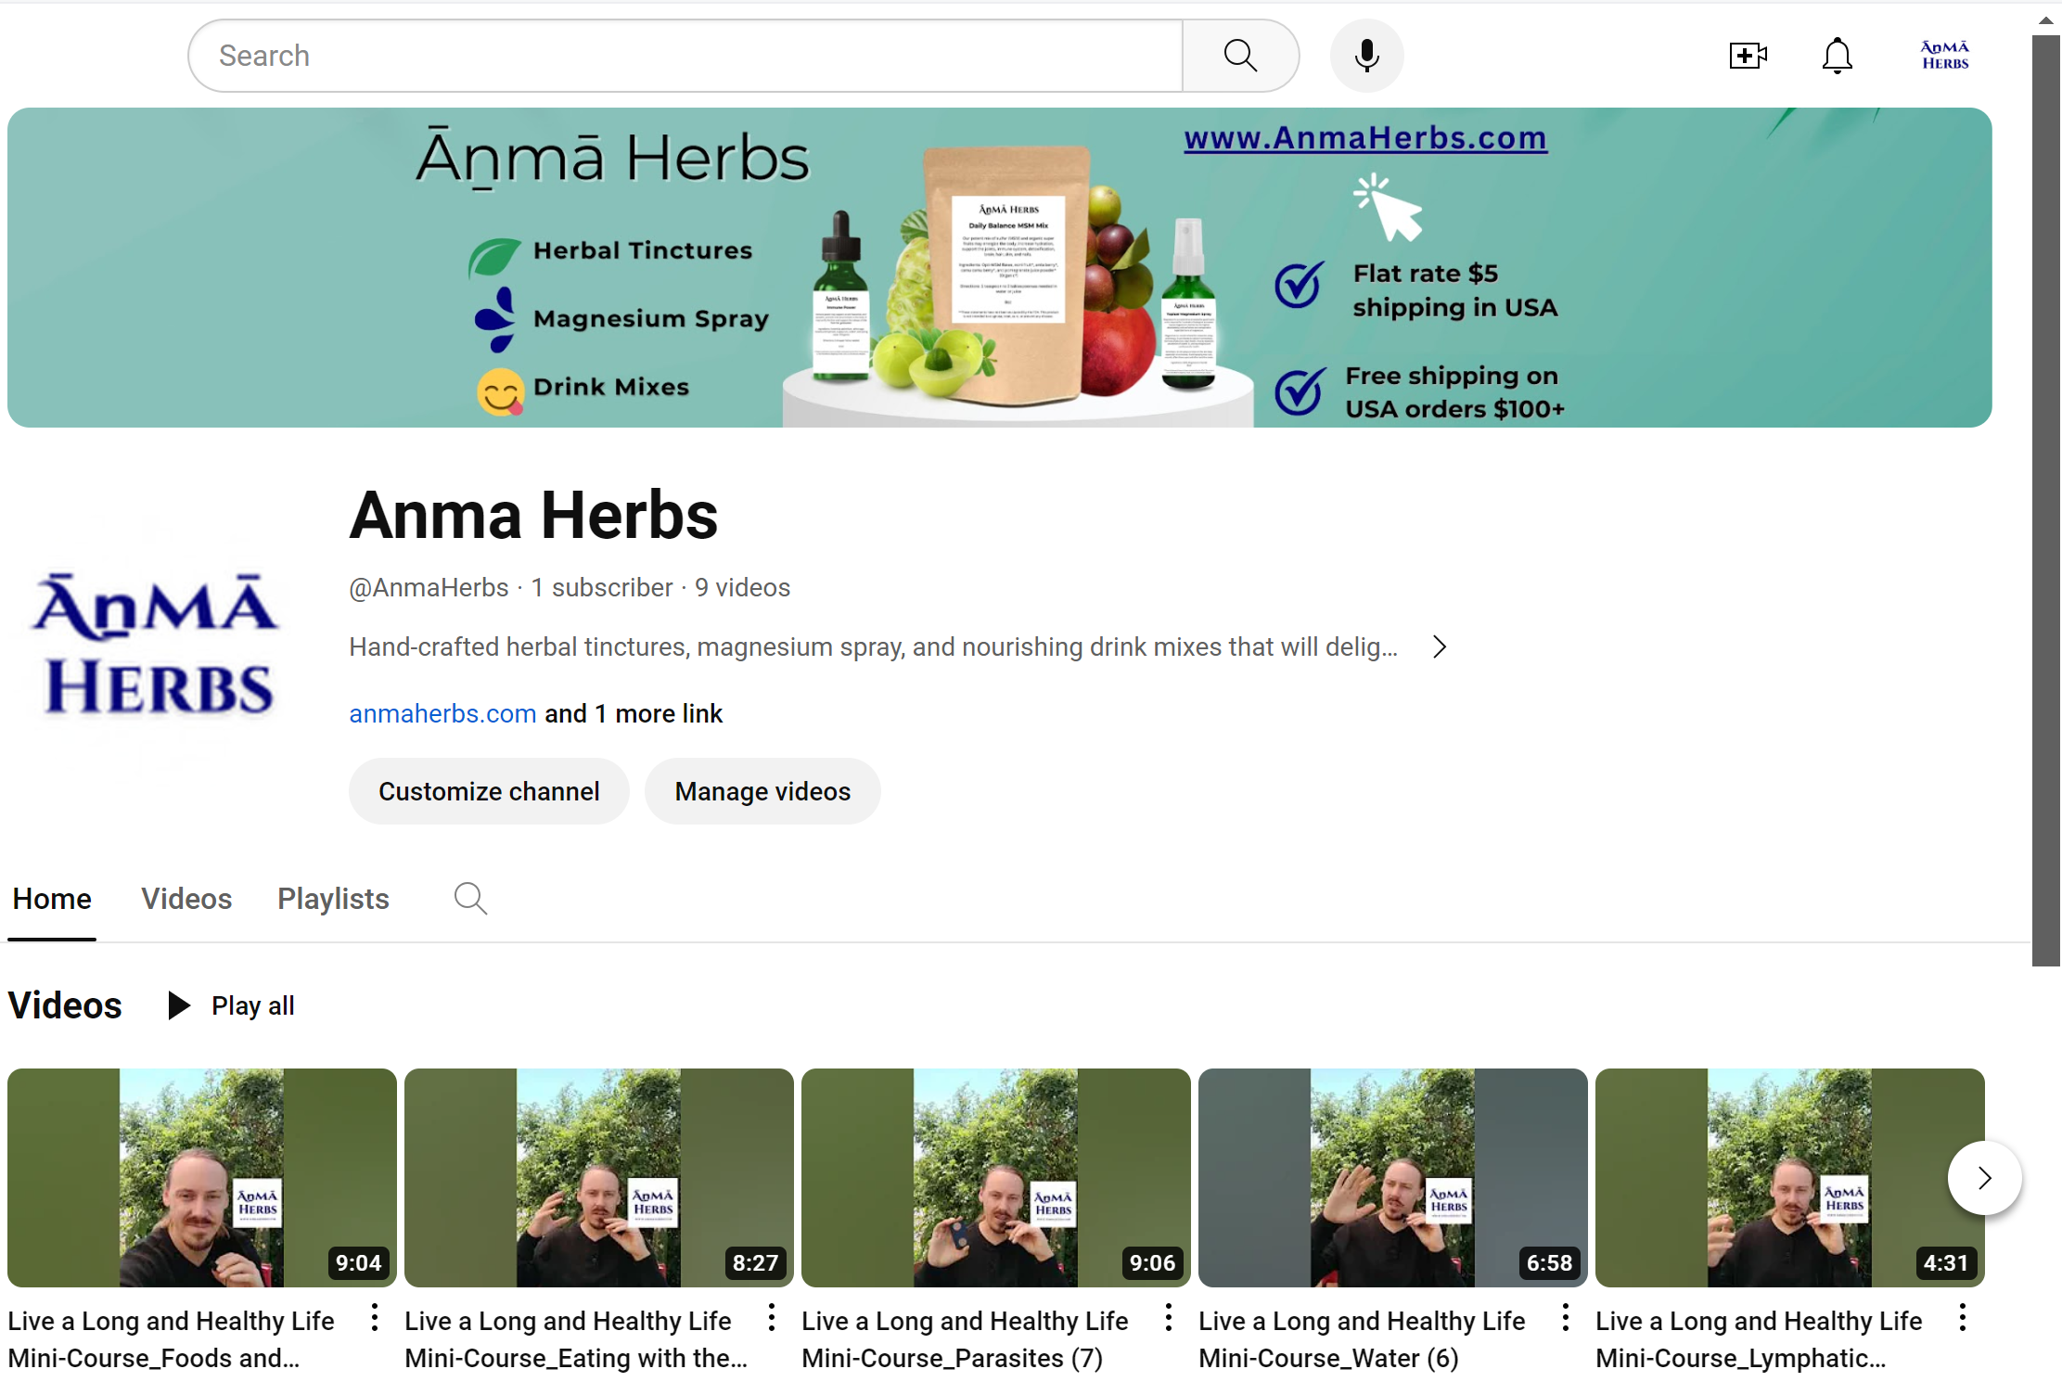Click the scrollbar up arrow
The height and width of the screenshot is (1382, 2062).
click(x=2045, y=19)
